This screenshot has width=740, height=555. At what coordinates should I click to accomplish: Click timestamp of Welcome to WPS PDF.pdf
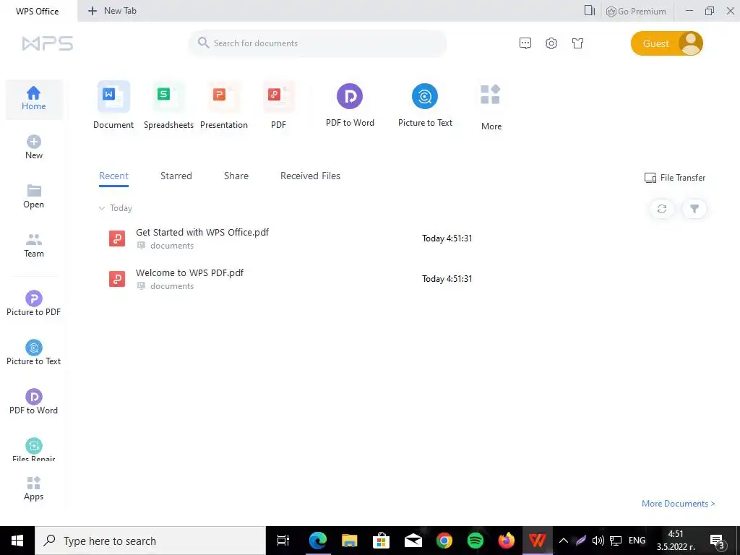click(x=447, y=279)
